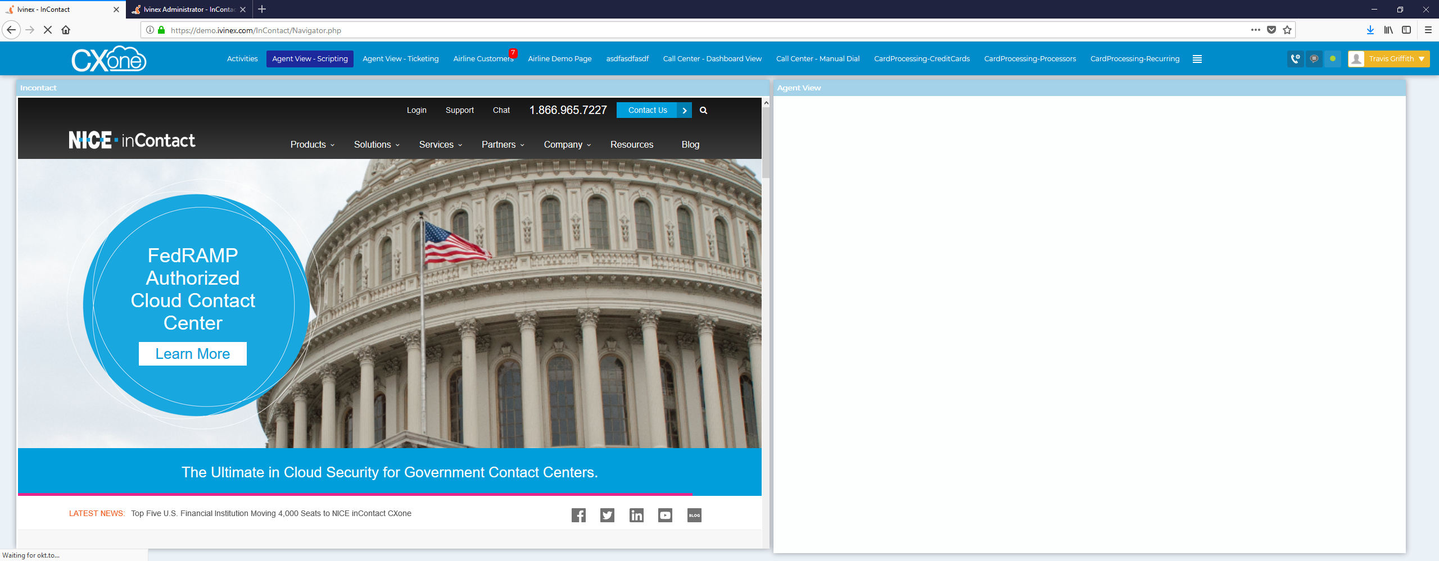The width and height of the screenshot is (1439, 561).
Task: Click the CXone logo
Action: 108,59
